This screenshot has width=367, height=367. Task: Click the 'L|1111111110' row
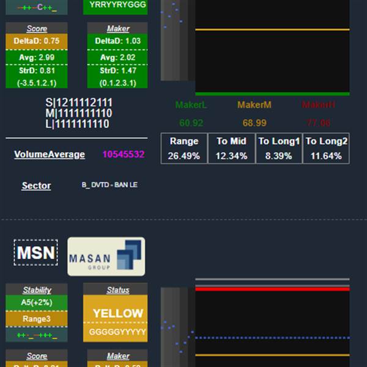click(78, 124)
